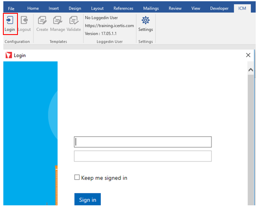Focus the password input field
Screen dimensions: 258x207
click(x=143, y=156)
